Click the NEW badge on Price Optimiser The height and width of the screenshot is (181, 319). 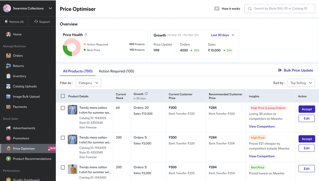tap(52, 148)
